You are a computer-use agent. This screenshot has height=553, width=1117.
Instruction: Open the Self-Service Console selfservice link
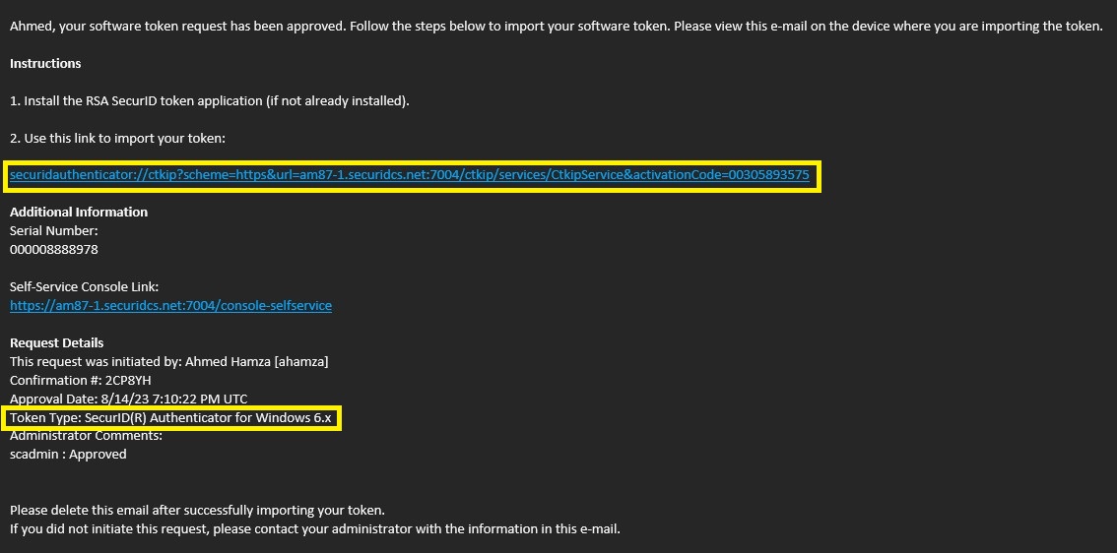(x=170, y=305)
